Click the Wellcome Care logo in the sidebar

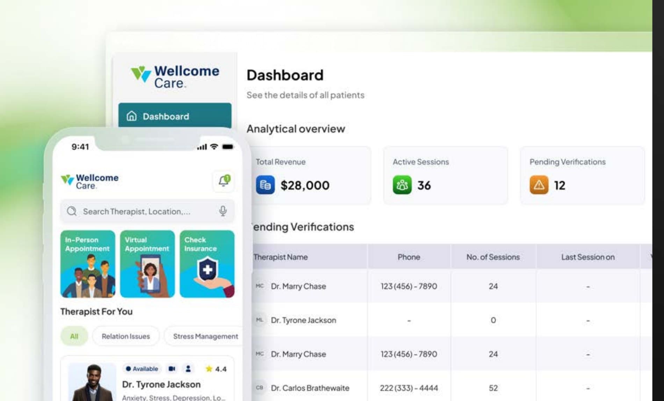(175, 76)
